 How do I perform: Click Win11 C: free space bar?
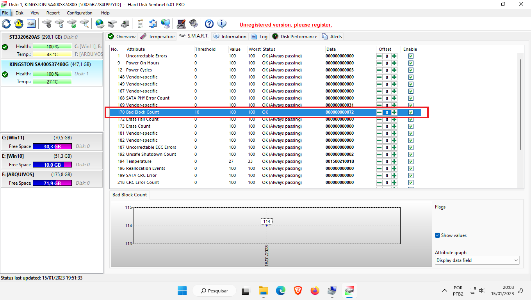52,146
